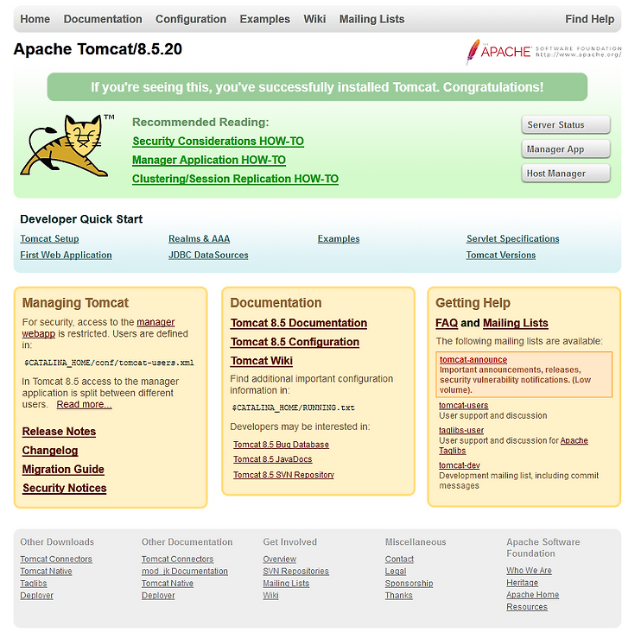
Task: Open FAQ link in Getting Help
Action: 447,323
